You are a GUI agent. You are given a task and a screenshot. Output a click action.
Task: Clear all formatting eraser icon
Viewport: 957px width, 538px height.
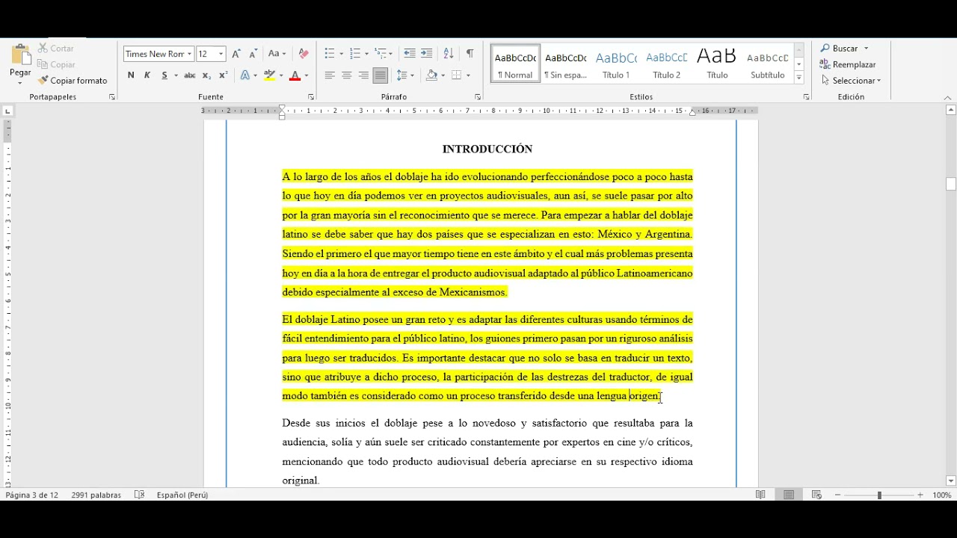click(x=304, y=54)
